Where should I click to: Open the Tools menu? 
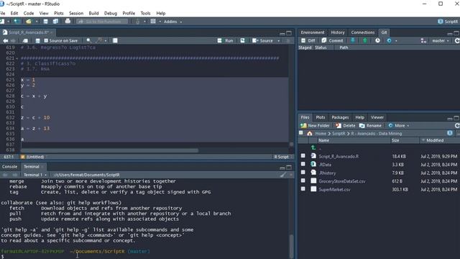145,13
